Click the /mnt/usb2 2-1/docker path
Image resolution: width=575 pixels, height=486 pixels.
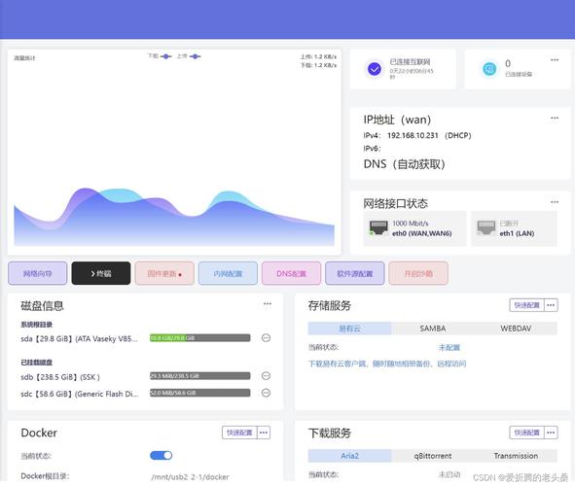[190, 477]
